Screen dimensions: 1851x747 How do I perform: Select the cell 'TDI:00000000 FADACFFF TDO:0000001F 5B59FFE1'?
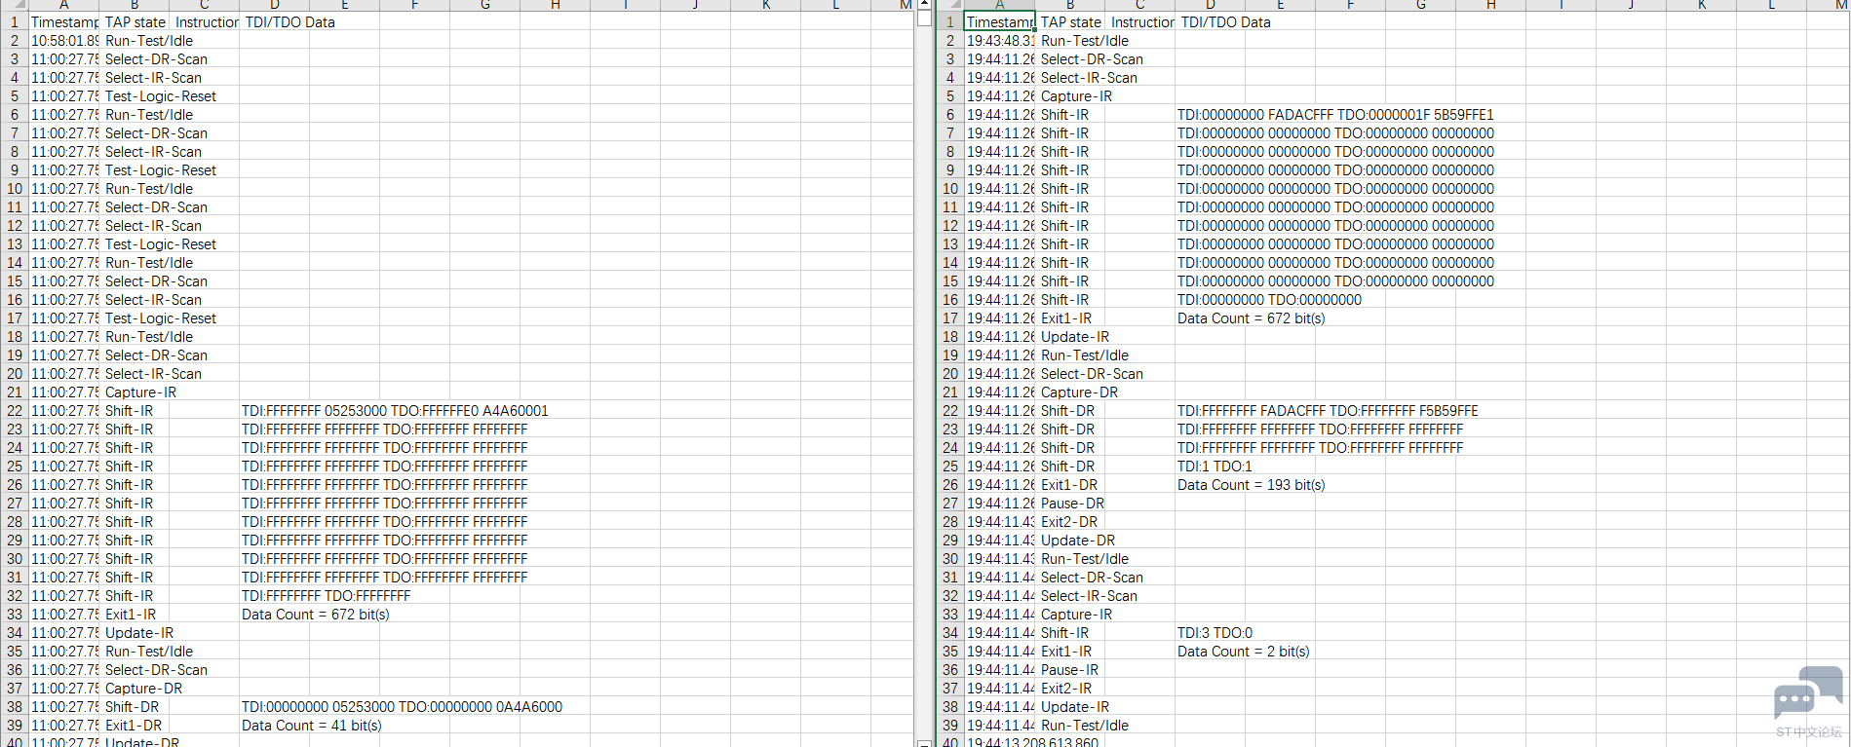[x=1335, y=114]
